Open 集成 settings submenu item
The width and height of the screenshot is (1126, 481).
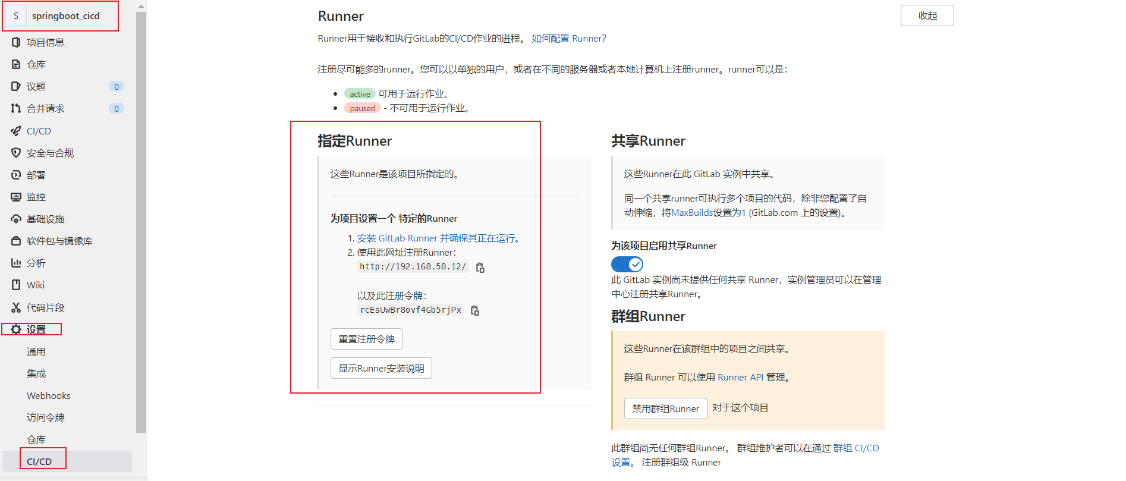[36, 373]
